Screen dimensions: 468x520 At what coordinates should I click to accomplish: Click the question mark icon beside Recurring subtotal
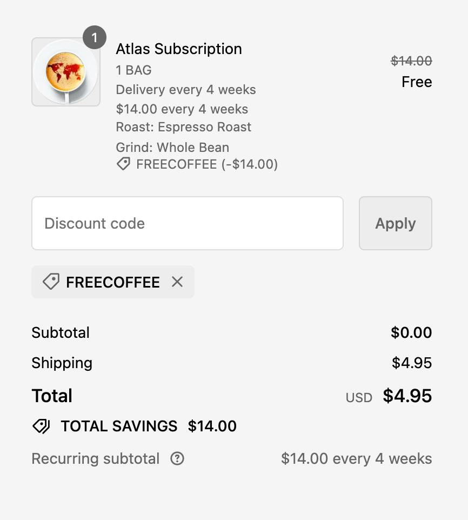tap(177, 459)
